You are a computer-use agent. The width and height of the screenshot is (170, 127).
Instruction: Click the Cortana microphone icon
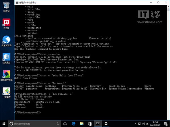pyautogui.click(x=58, y=124)
